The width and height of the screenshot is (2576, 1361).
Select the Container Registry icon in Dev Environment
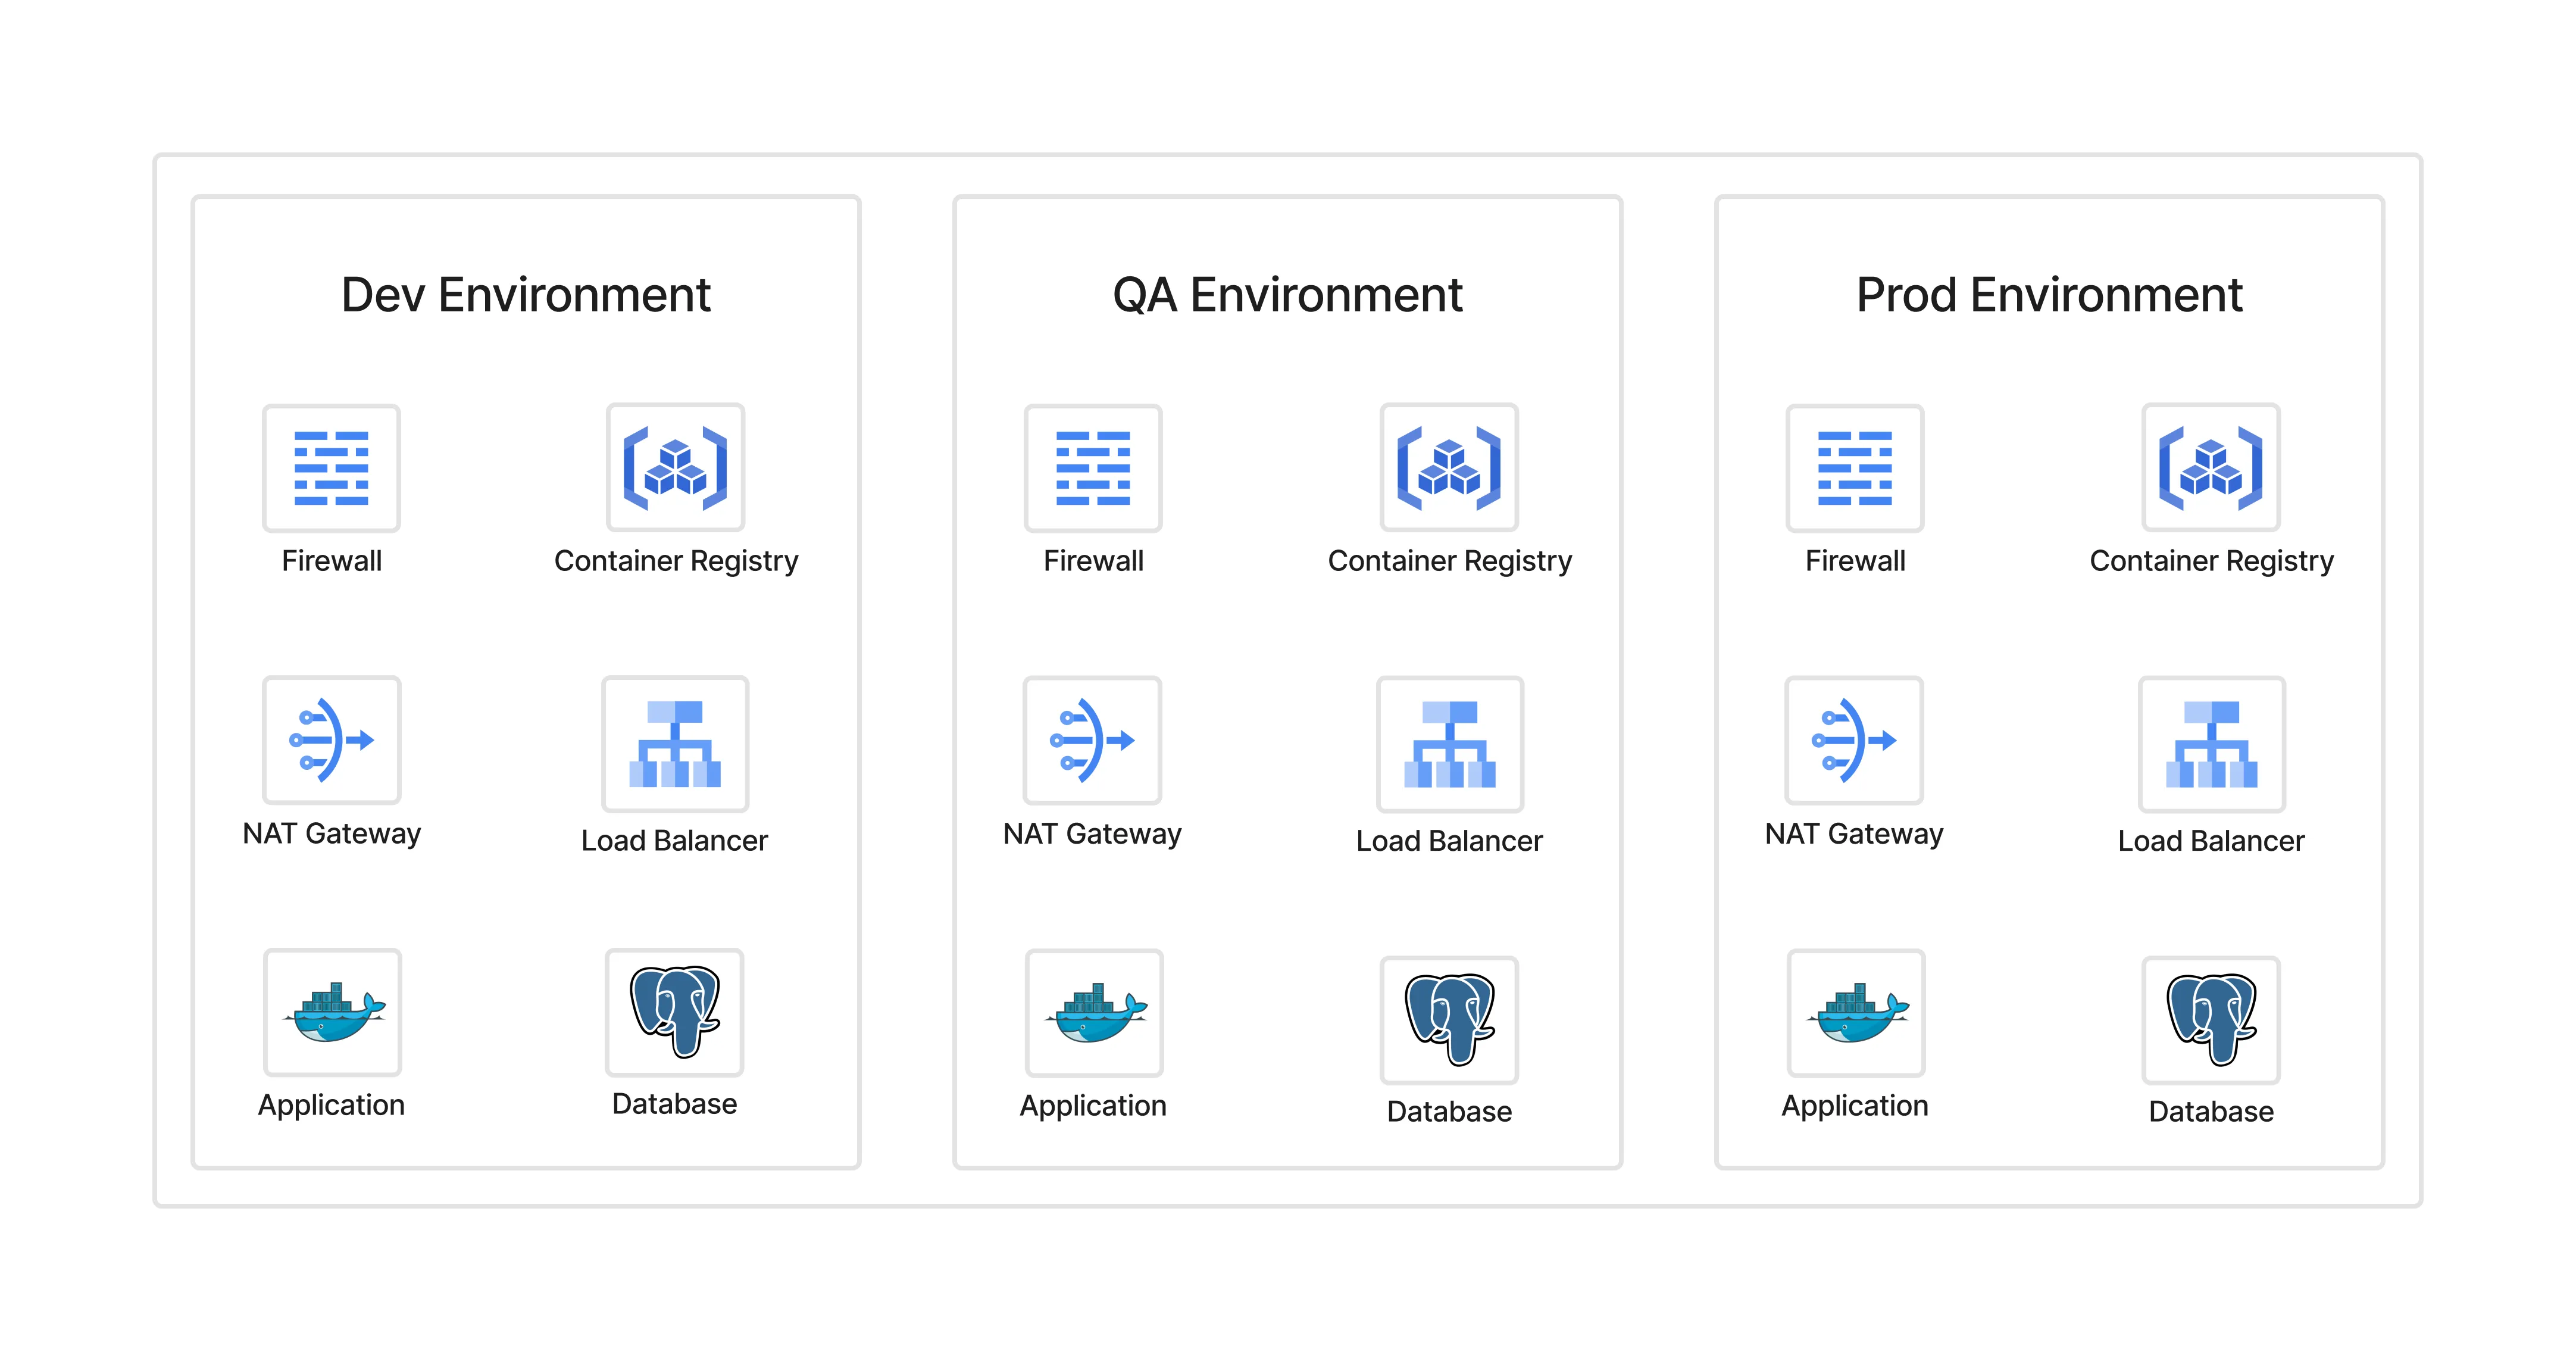[x=675, y=468]
